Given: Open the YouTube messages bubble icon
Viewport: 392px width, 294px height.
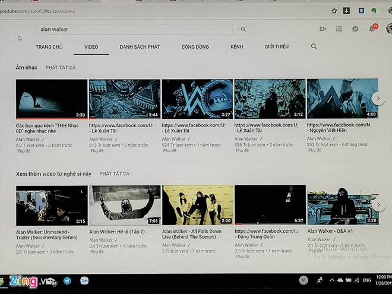Looking at the screenshot, I should point(355,29).
